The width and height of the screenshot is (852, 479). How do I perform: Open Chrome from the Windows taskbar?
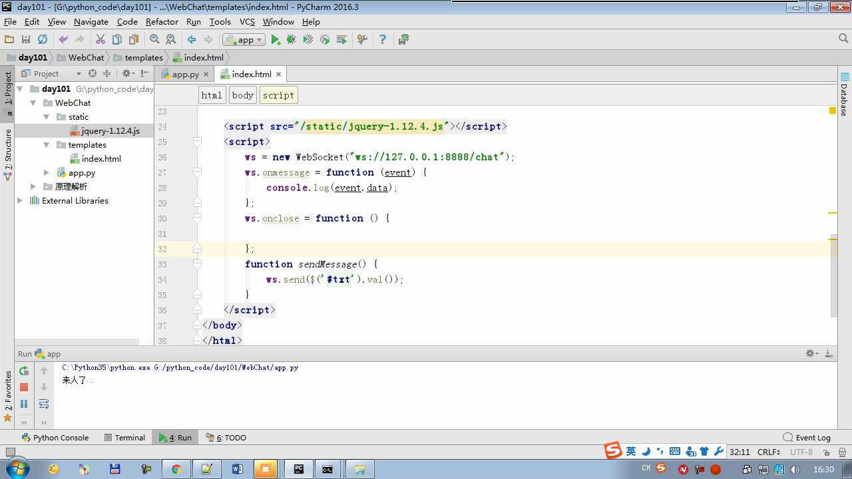(x=176, y=469)
